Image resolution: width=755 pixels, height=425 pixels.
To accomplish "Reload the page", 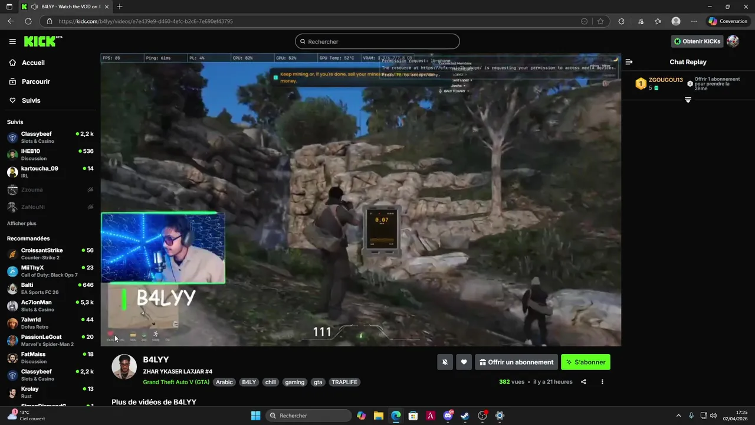I will (x=28, y=21).
